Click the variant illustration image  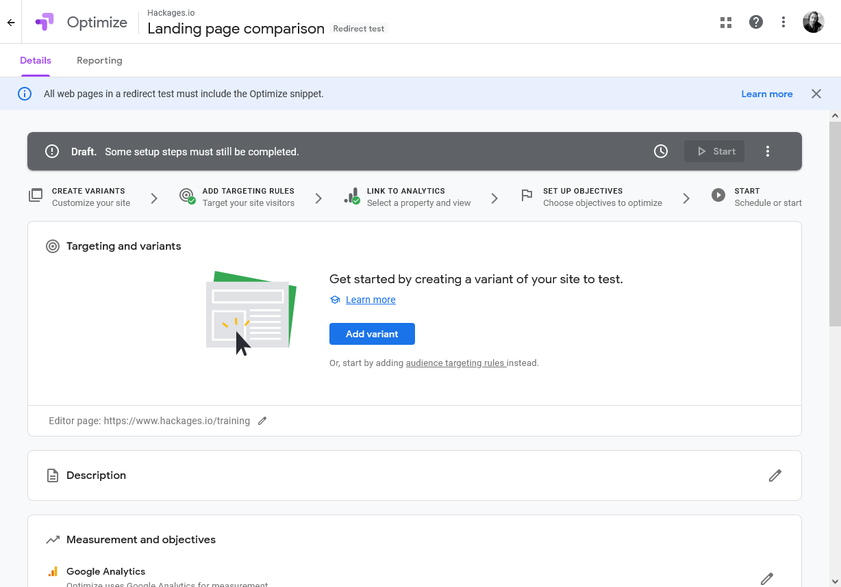pyautogui.click(x=251, y=314)
